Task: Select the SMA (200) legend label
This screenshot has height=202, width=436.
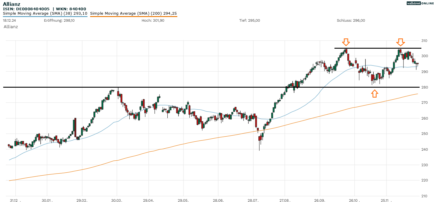Action: [x=133, y=13]
